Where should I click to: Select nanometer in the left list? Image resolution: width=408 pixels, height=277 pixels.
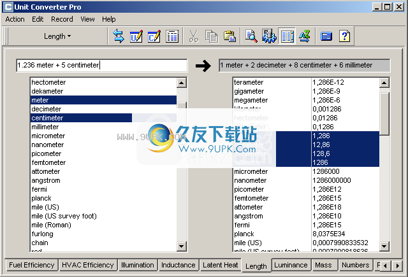103,145
